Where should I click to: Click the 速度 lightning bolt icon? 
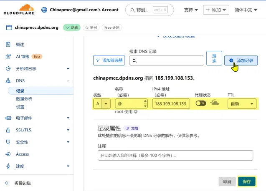pyautogui.click(x=8, y=166)
